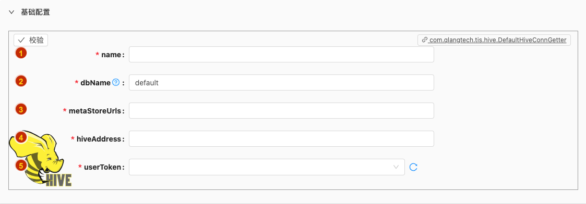This screenshot has height=204, width=586.
Task: Click the chain link icon beside DefaultHiveConnGetter
Action: 424,40
